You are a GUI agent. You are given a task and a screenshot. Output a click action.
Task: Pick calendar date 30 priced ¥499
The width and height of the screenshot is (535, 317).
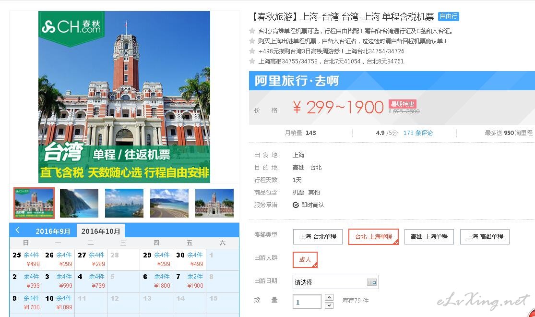(x=190, y=260)
